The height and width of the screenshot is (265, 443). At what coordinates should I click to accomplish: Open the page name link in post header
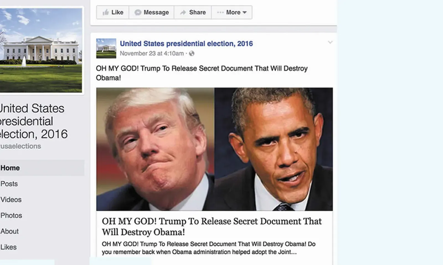click(186, 44)
